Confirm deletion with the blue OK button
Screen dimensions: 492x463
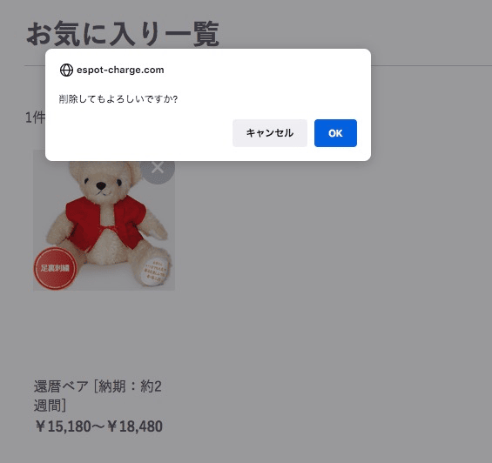(x=335, y=133)
